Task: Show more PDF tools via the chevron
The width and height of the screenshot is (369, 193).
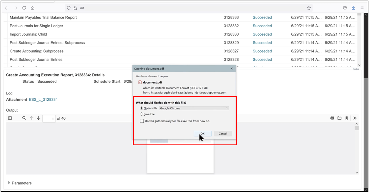Action: point(355,118)
